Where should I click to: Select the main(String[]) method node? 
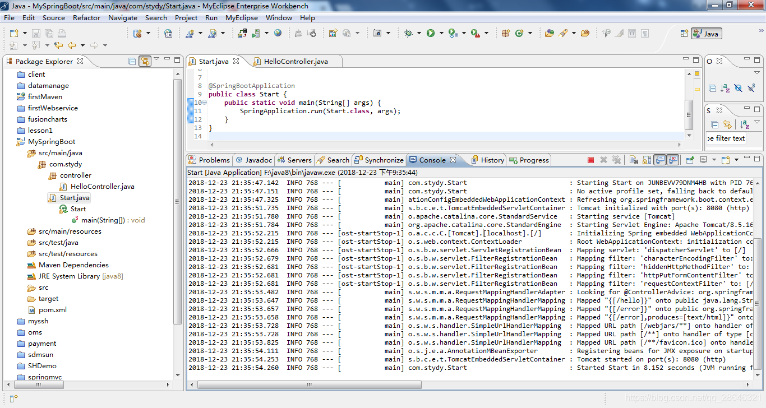coord(113,220)
